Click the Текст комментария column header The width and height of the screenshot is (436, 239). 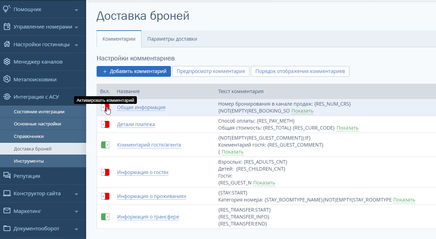(x=241, y=91)
